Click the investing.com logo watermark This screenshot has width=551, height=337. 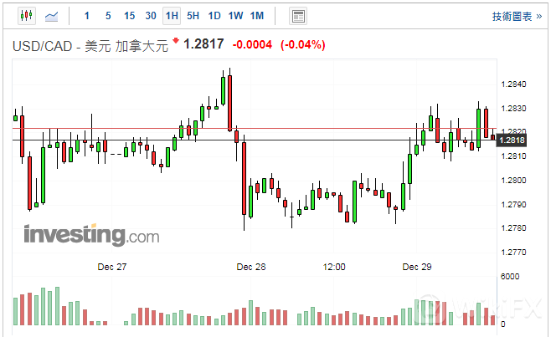point(90,235)
